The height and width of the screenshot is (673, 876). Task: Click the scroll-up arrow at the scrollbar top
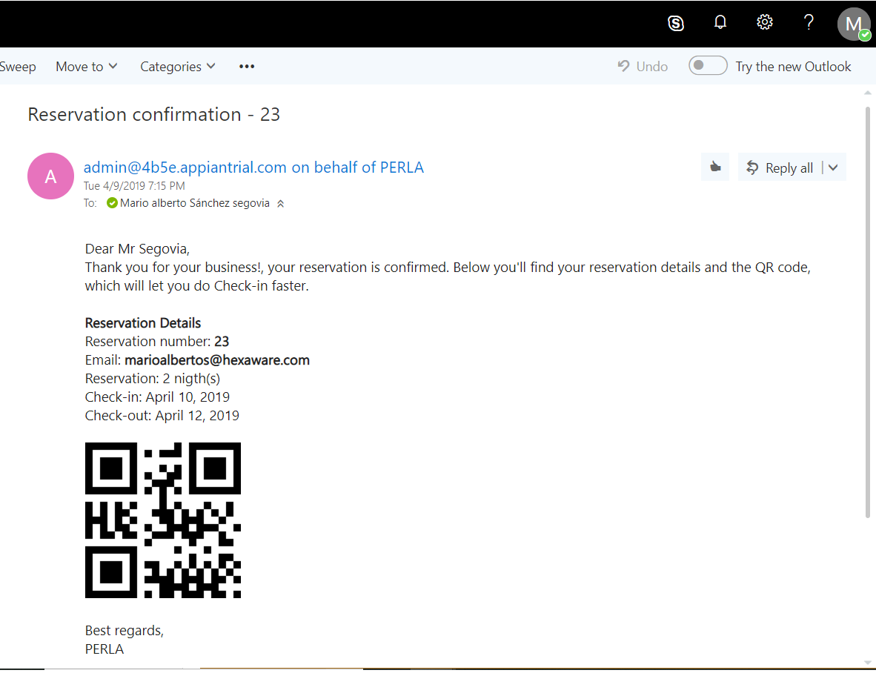(867, 93)
